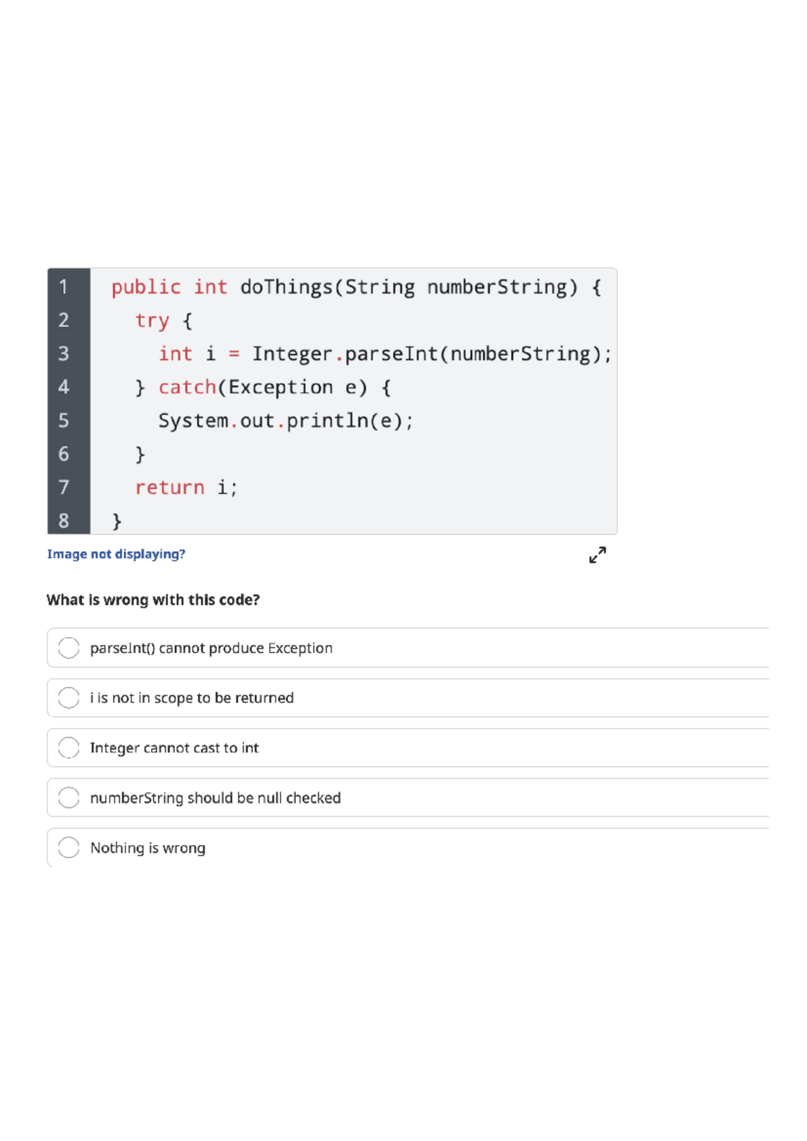Image resolution: width=807 pixels, height=1141 pixels.
Task: Select "parseInt() cannot produce Exception" option
Action: (x=68, y=649)
